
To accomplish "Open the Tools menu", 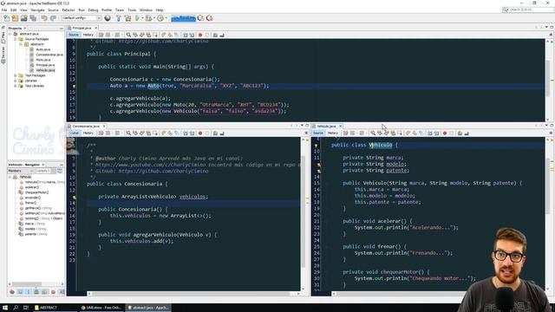I will [132, 10].
